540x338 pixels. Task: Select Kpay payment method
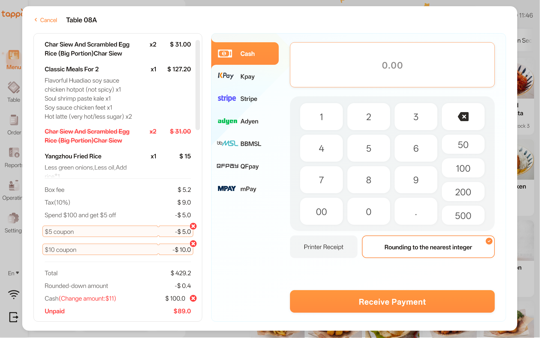click(245, 76)
